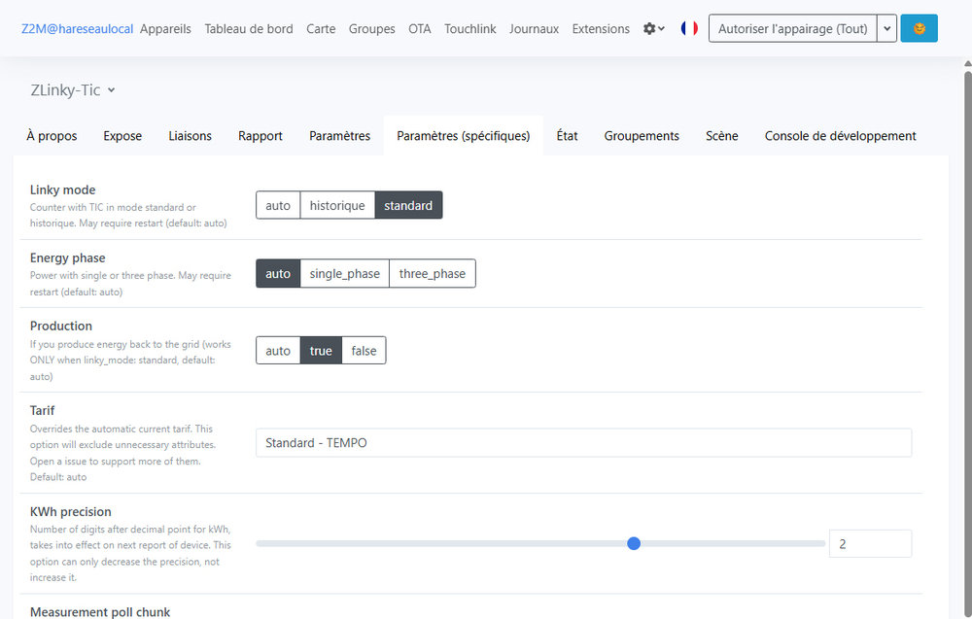Expand the ZLinky-Tic device dropdown
The image size is (972, 619).
[x=73, y=90]
